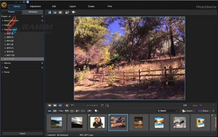This screenshot has width=218, height=137.
Task: Switch to grid browser view mode
Action: click(x=60, y=12)
